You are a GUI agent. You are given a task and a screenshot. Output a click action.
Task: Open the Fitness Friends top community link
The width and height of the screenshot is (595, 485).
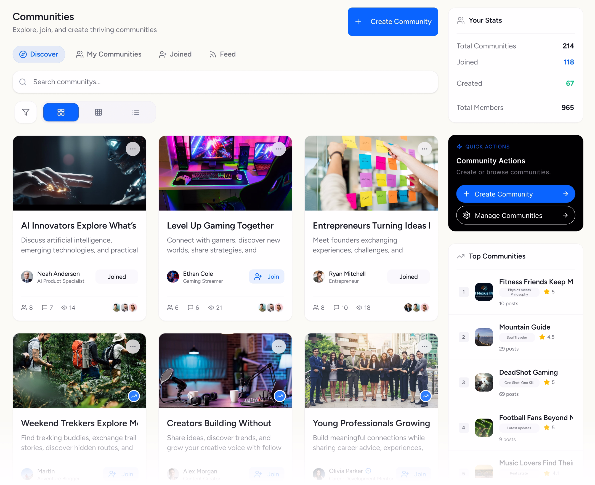(x=536, y=282)
